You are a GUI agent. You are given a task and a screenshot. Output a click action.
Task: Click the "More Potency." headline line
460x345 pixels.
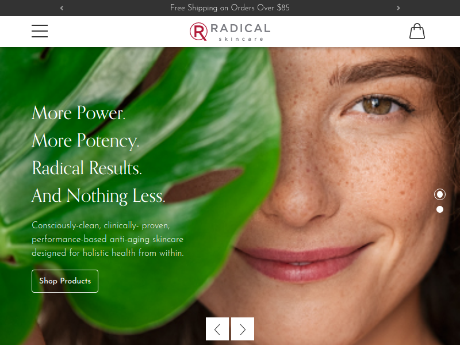[x=85, y=141]
